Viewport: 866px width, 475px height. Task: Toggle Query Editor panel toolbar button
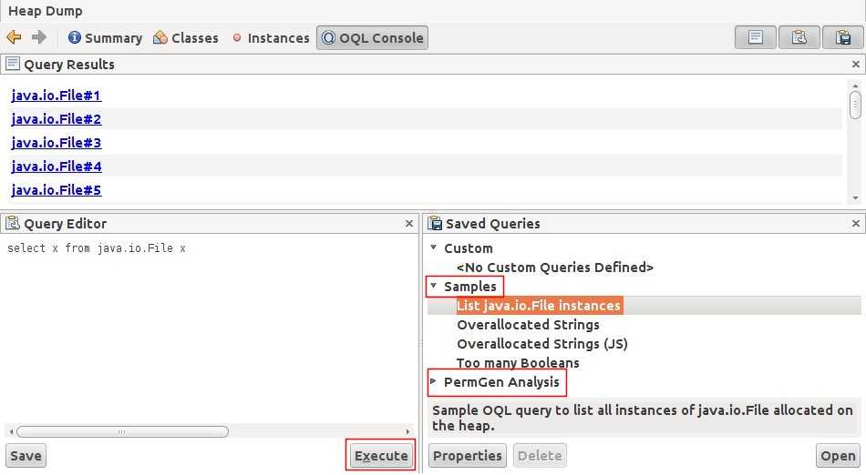799,37
